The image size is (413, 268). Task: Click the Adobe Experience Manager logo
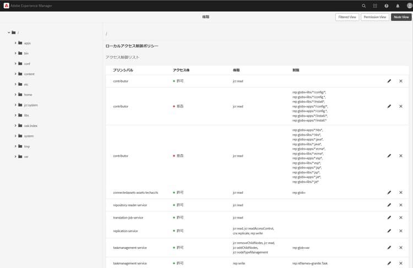click(x=6, y=6)
